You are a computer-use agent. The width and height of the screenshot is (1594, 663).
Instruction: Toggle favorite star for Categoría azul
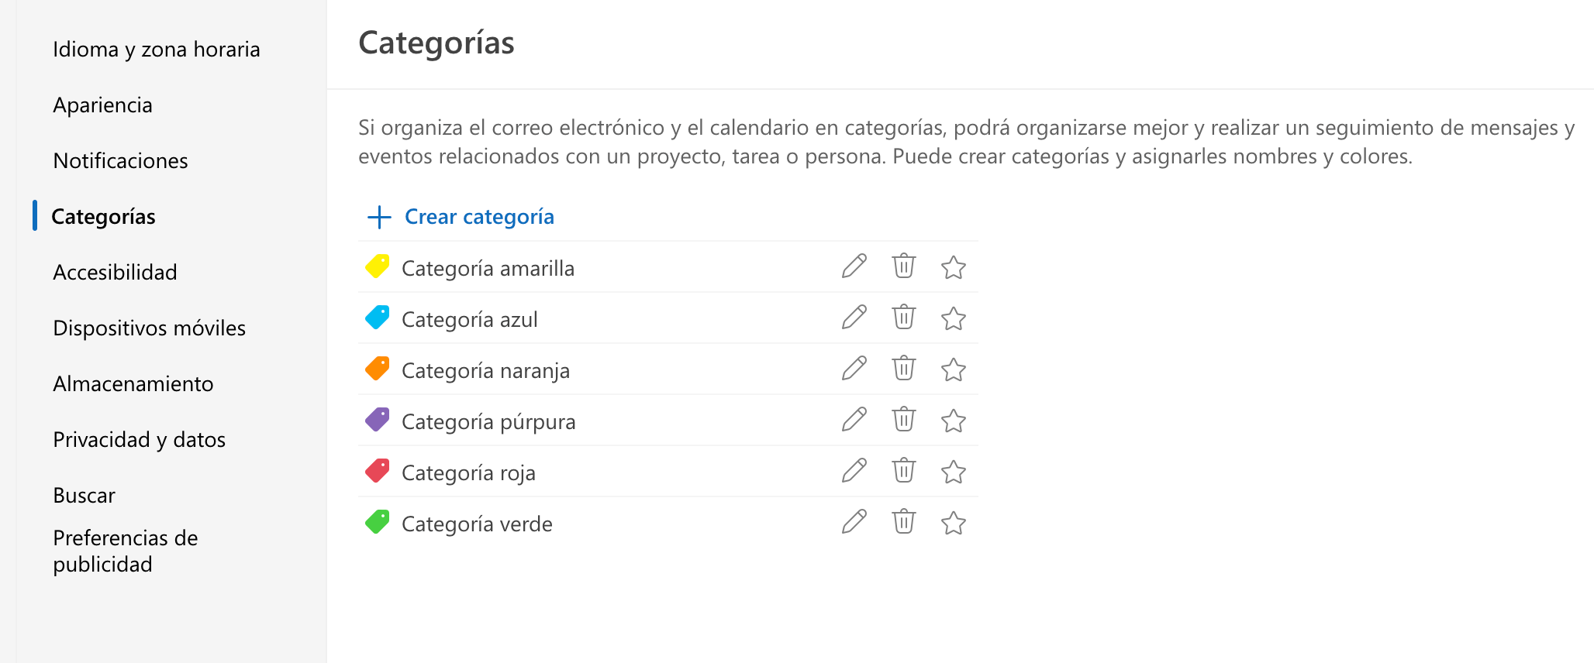coord(953,318)
